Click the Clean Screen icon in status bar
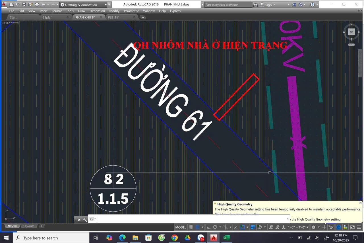The image size is (364, 243). 352,227
